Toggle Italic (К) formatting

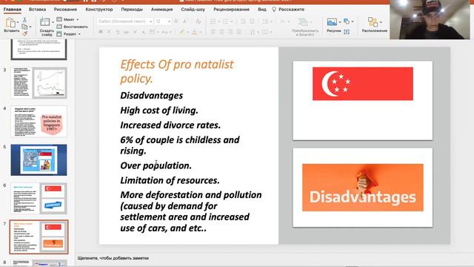pyautogui.click(x=109, y=32)
